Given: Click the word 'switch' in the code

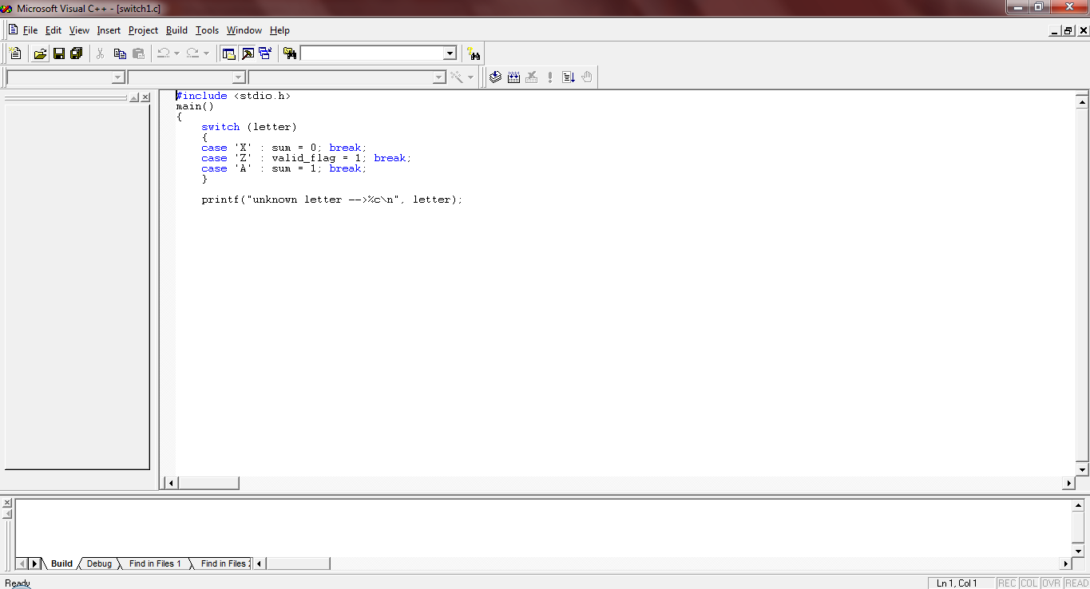Looking at the screenshot, I should 220,127.
